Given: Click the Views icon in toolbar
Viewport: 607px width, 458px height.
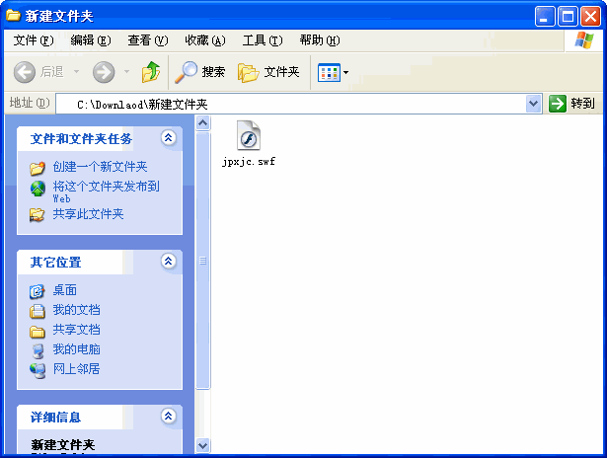Looking at the screenshot, I should [329, 72].
